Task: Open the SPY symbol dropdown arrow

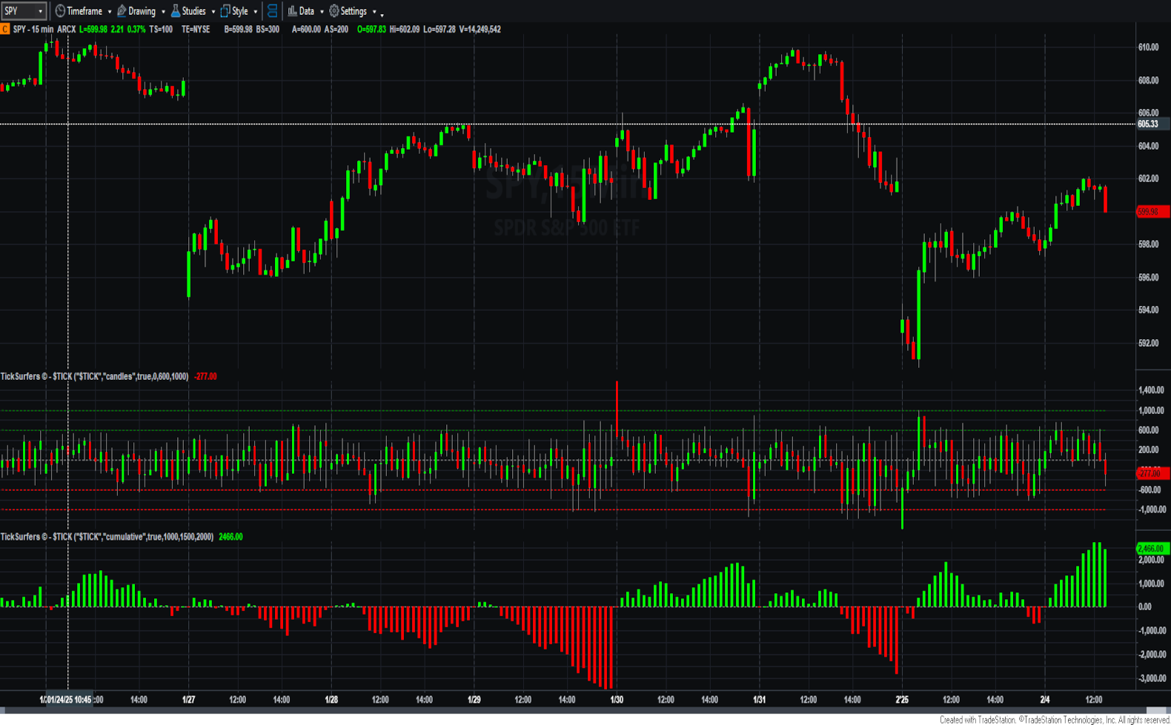Action: click(41, 11)
